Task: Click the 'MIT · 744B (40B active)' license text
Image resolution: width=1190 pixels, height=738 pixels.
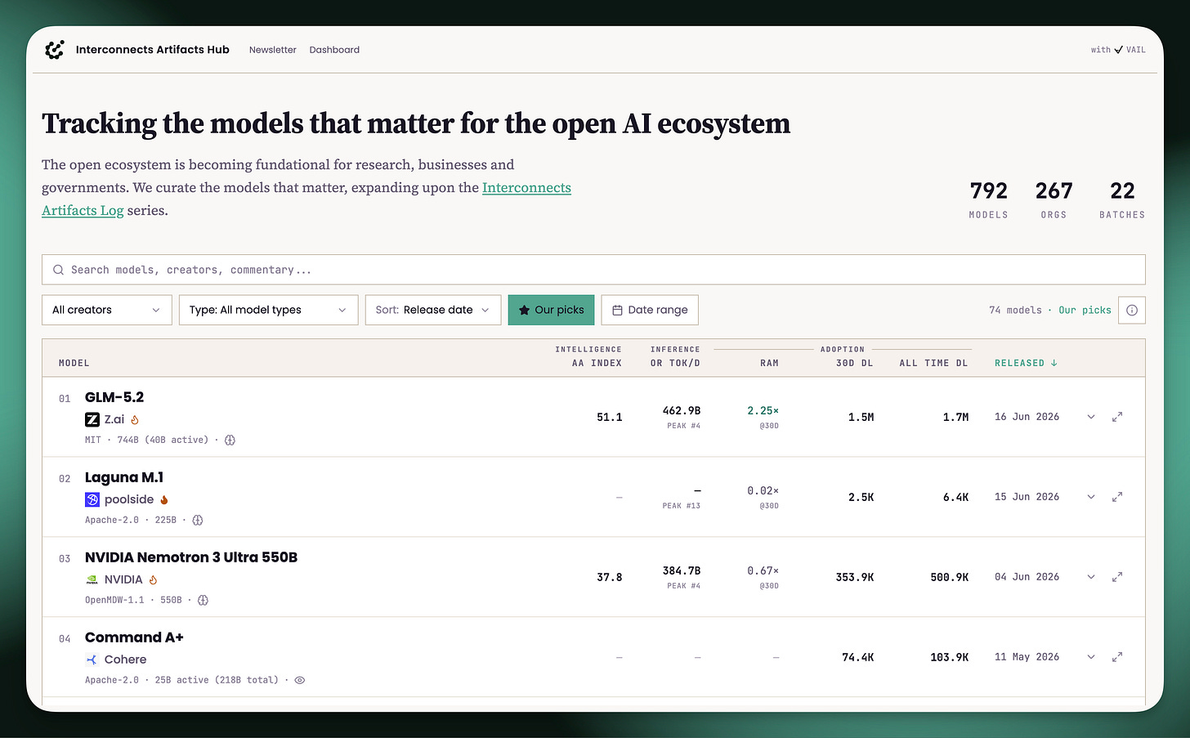Action: click(x=147, y=440)
